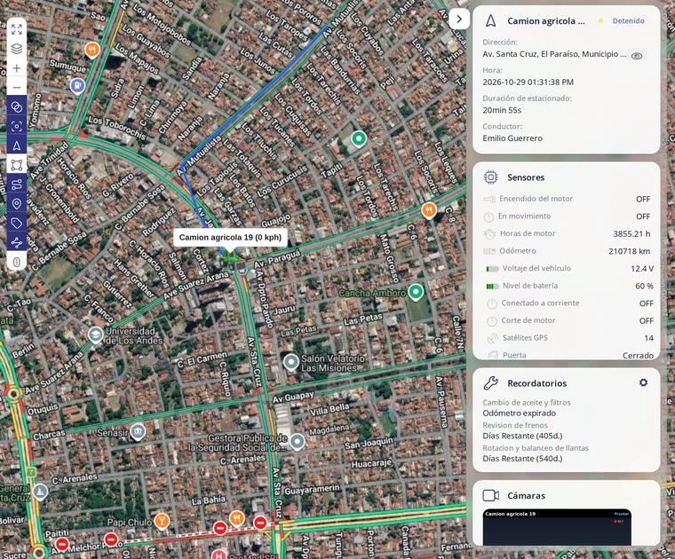This screenshot has height=559, width=675.
Task: Toggle fullscreen map view
Action: tap(16, 29)
